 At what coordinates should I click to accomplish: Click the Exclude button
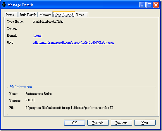pos(98,123)
